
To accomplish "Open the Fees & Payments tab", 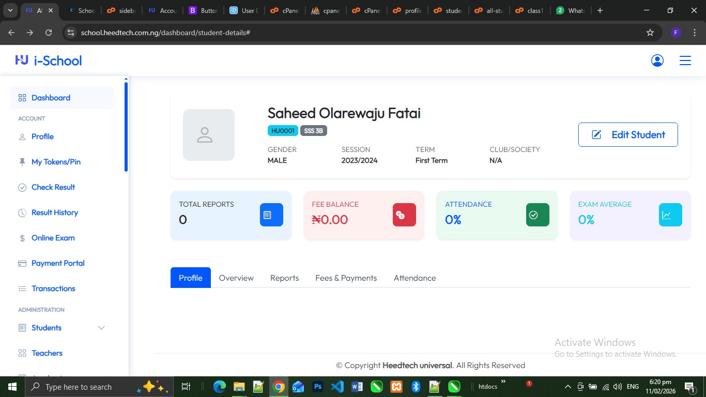I will 346,278.
